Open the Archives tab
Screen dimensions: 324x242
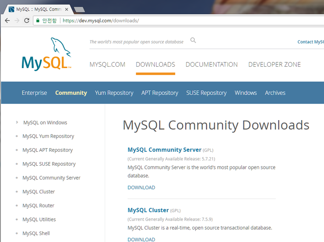275,93
